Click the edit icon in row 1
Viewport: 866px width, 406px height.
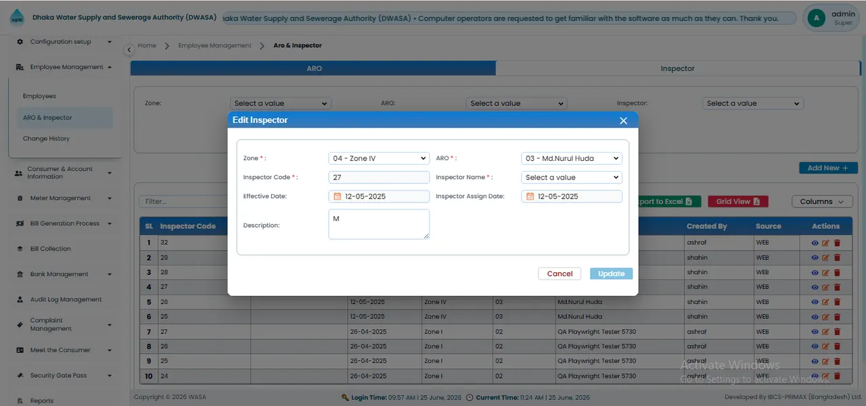coord(825,243)
